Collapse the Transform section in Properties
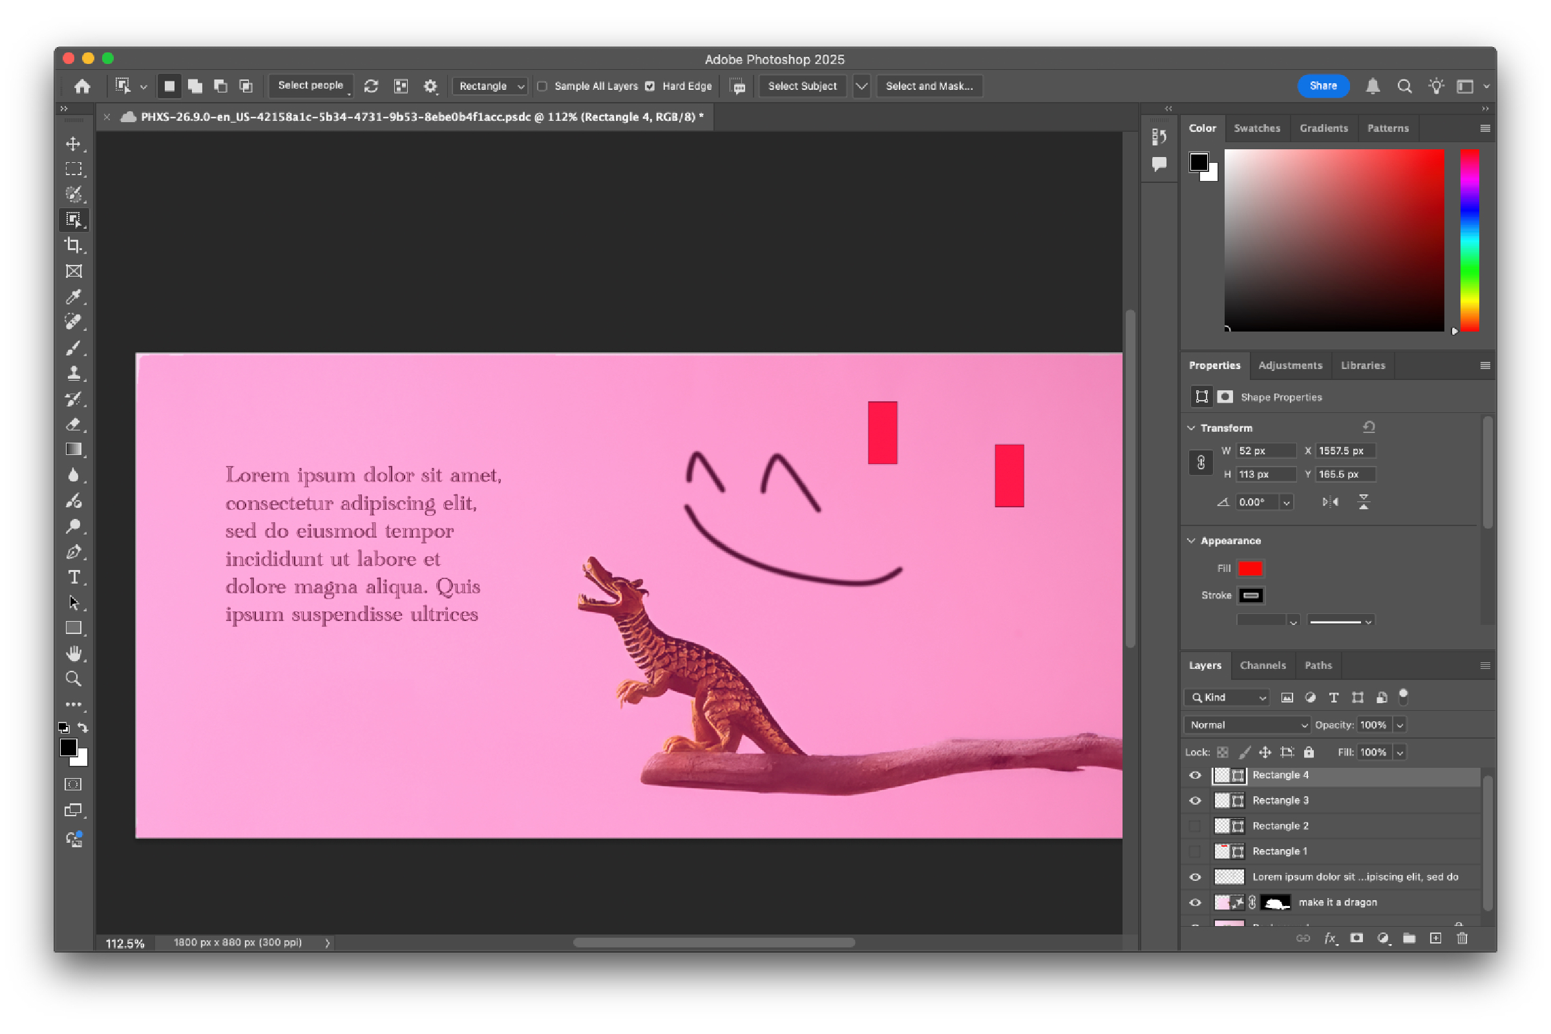1551x1034 pixels. (x=1192, y=427)
